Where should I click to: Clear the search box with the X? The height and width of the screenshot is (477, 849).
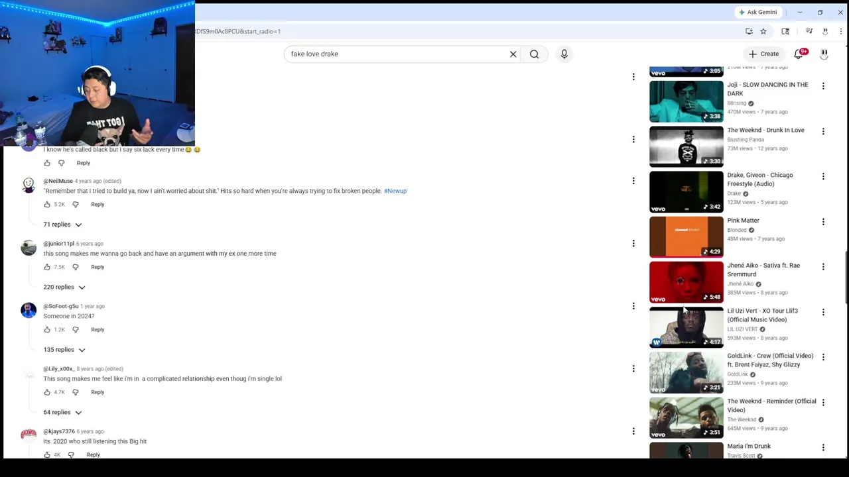click(x=513, y=54)
